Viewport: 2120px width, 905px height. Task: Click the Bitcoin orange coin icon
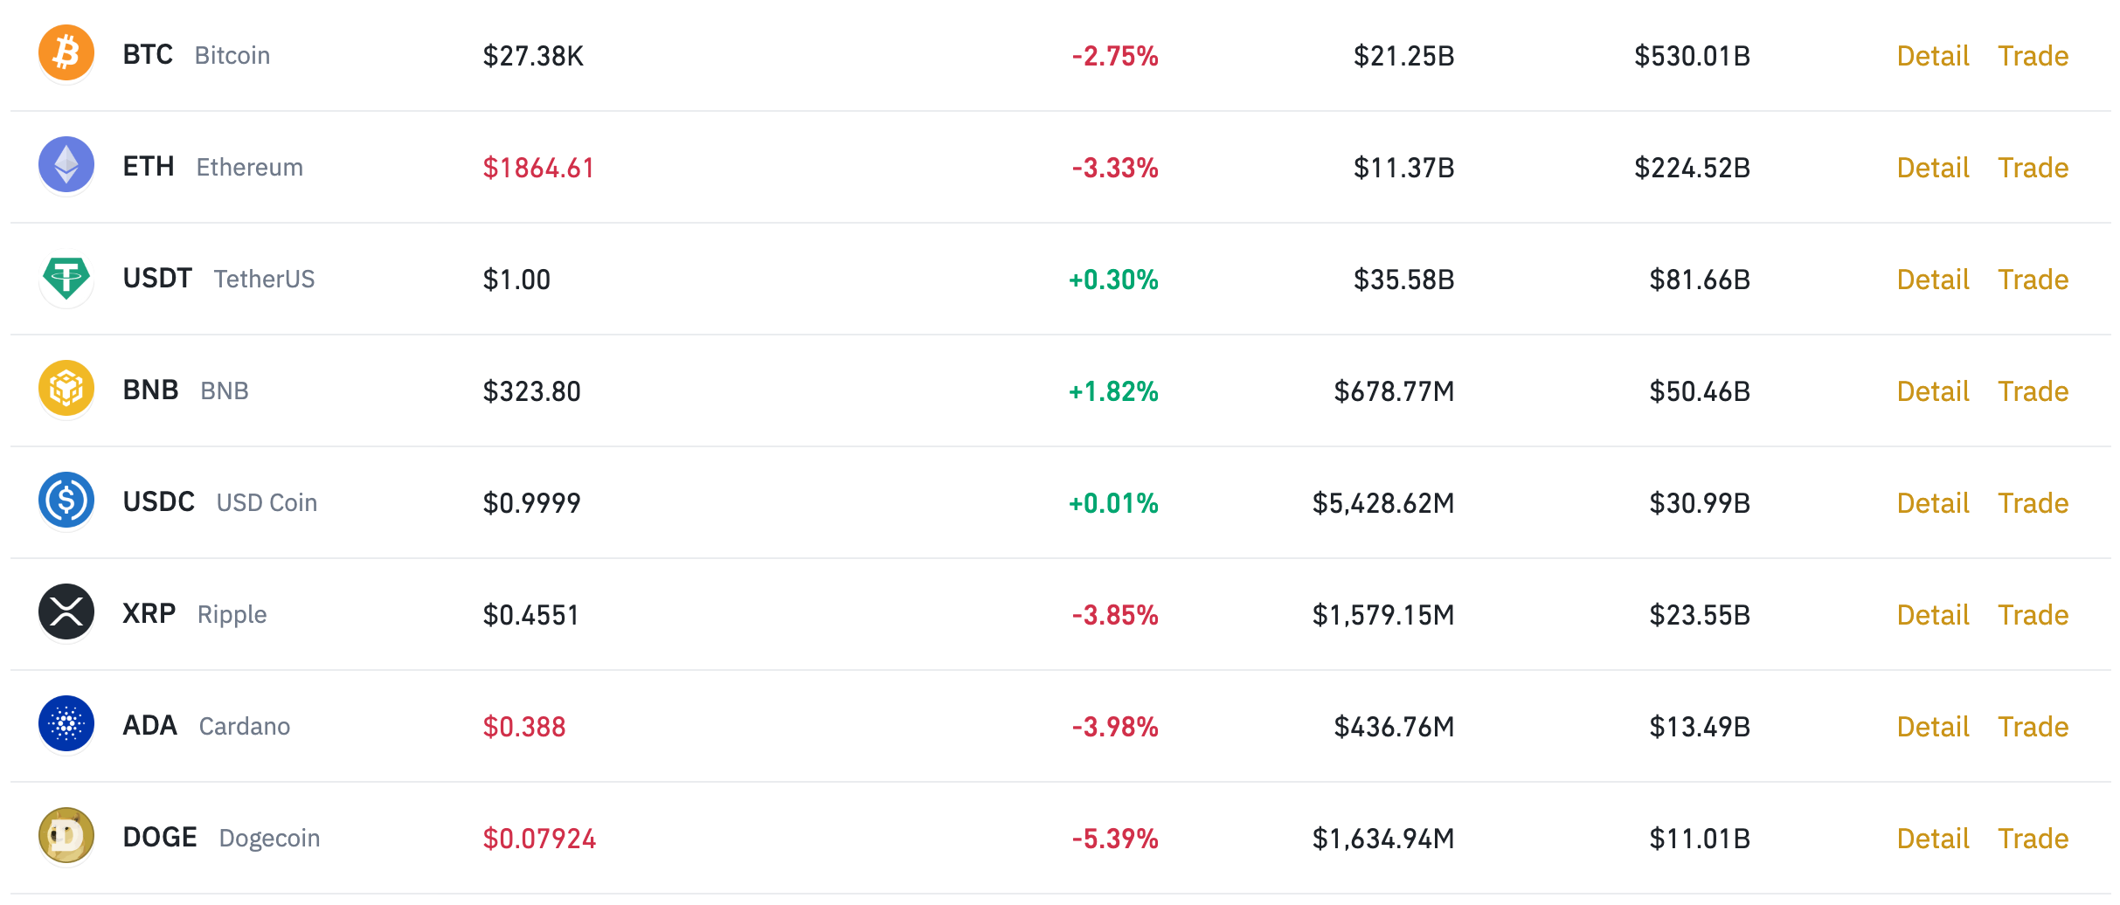click(x=66, y=53)
